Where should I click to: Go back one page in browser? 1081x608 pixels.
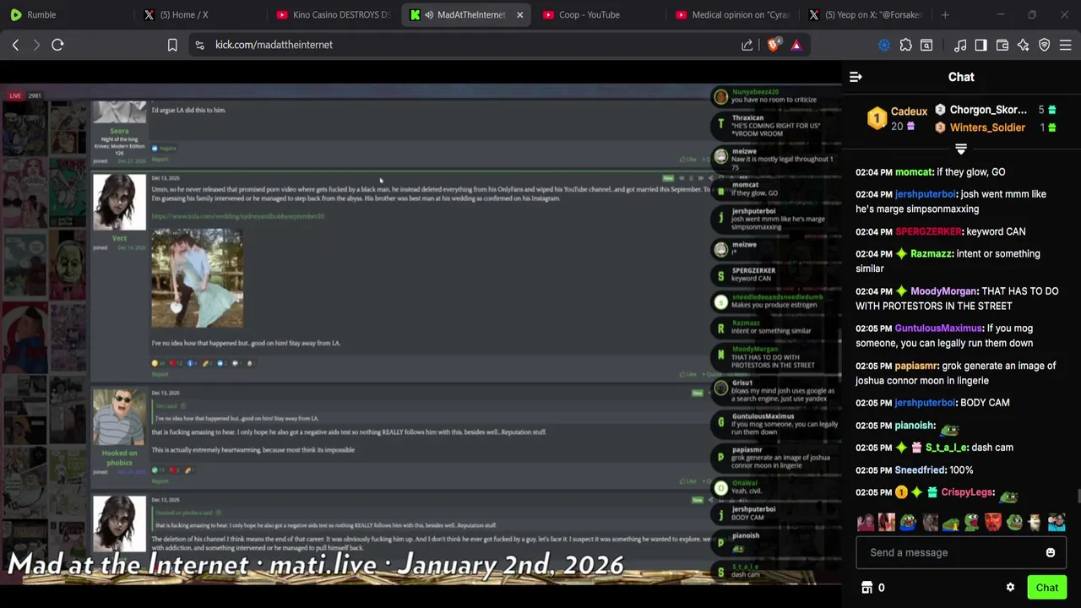click(x=15, y=45)
